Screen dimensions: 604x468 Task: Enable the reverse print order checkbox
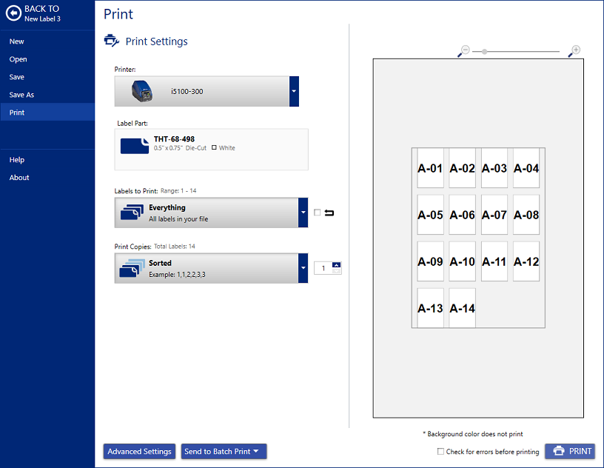pyautogui.click(x=318, y=213)
